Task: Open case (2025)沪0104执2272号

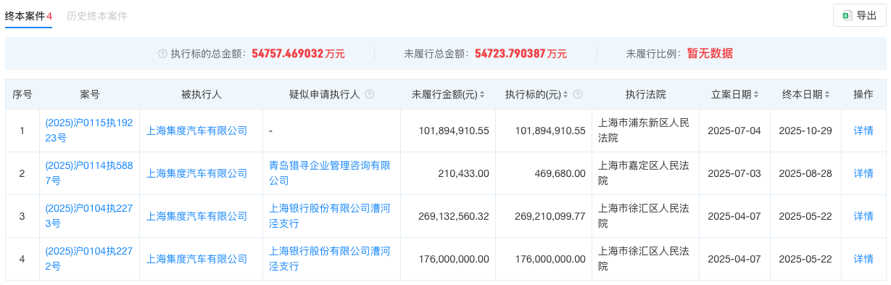Action: click(x=88, y=259)
